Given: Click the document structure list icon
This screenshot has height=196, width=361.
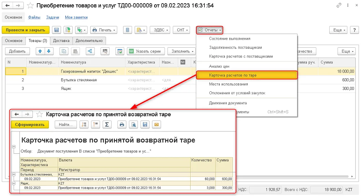Looking at the screenshot, I should tap(127, 30).
